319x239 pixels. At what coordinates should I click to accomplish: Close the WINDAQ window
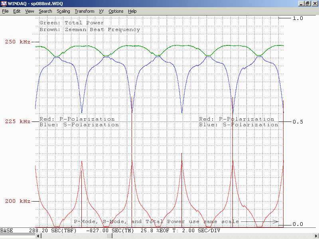tap(314, 4)
